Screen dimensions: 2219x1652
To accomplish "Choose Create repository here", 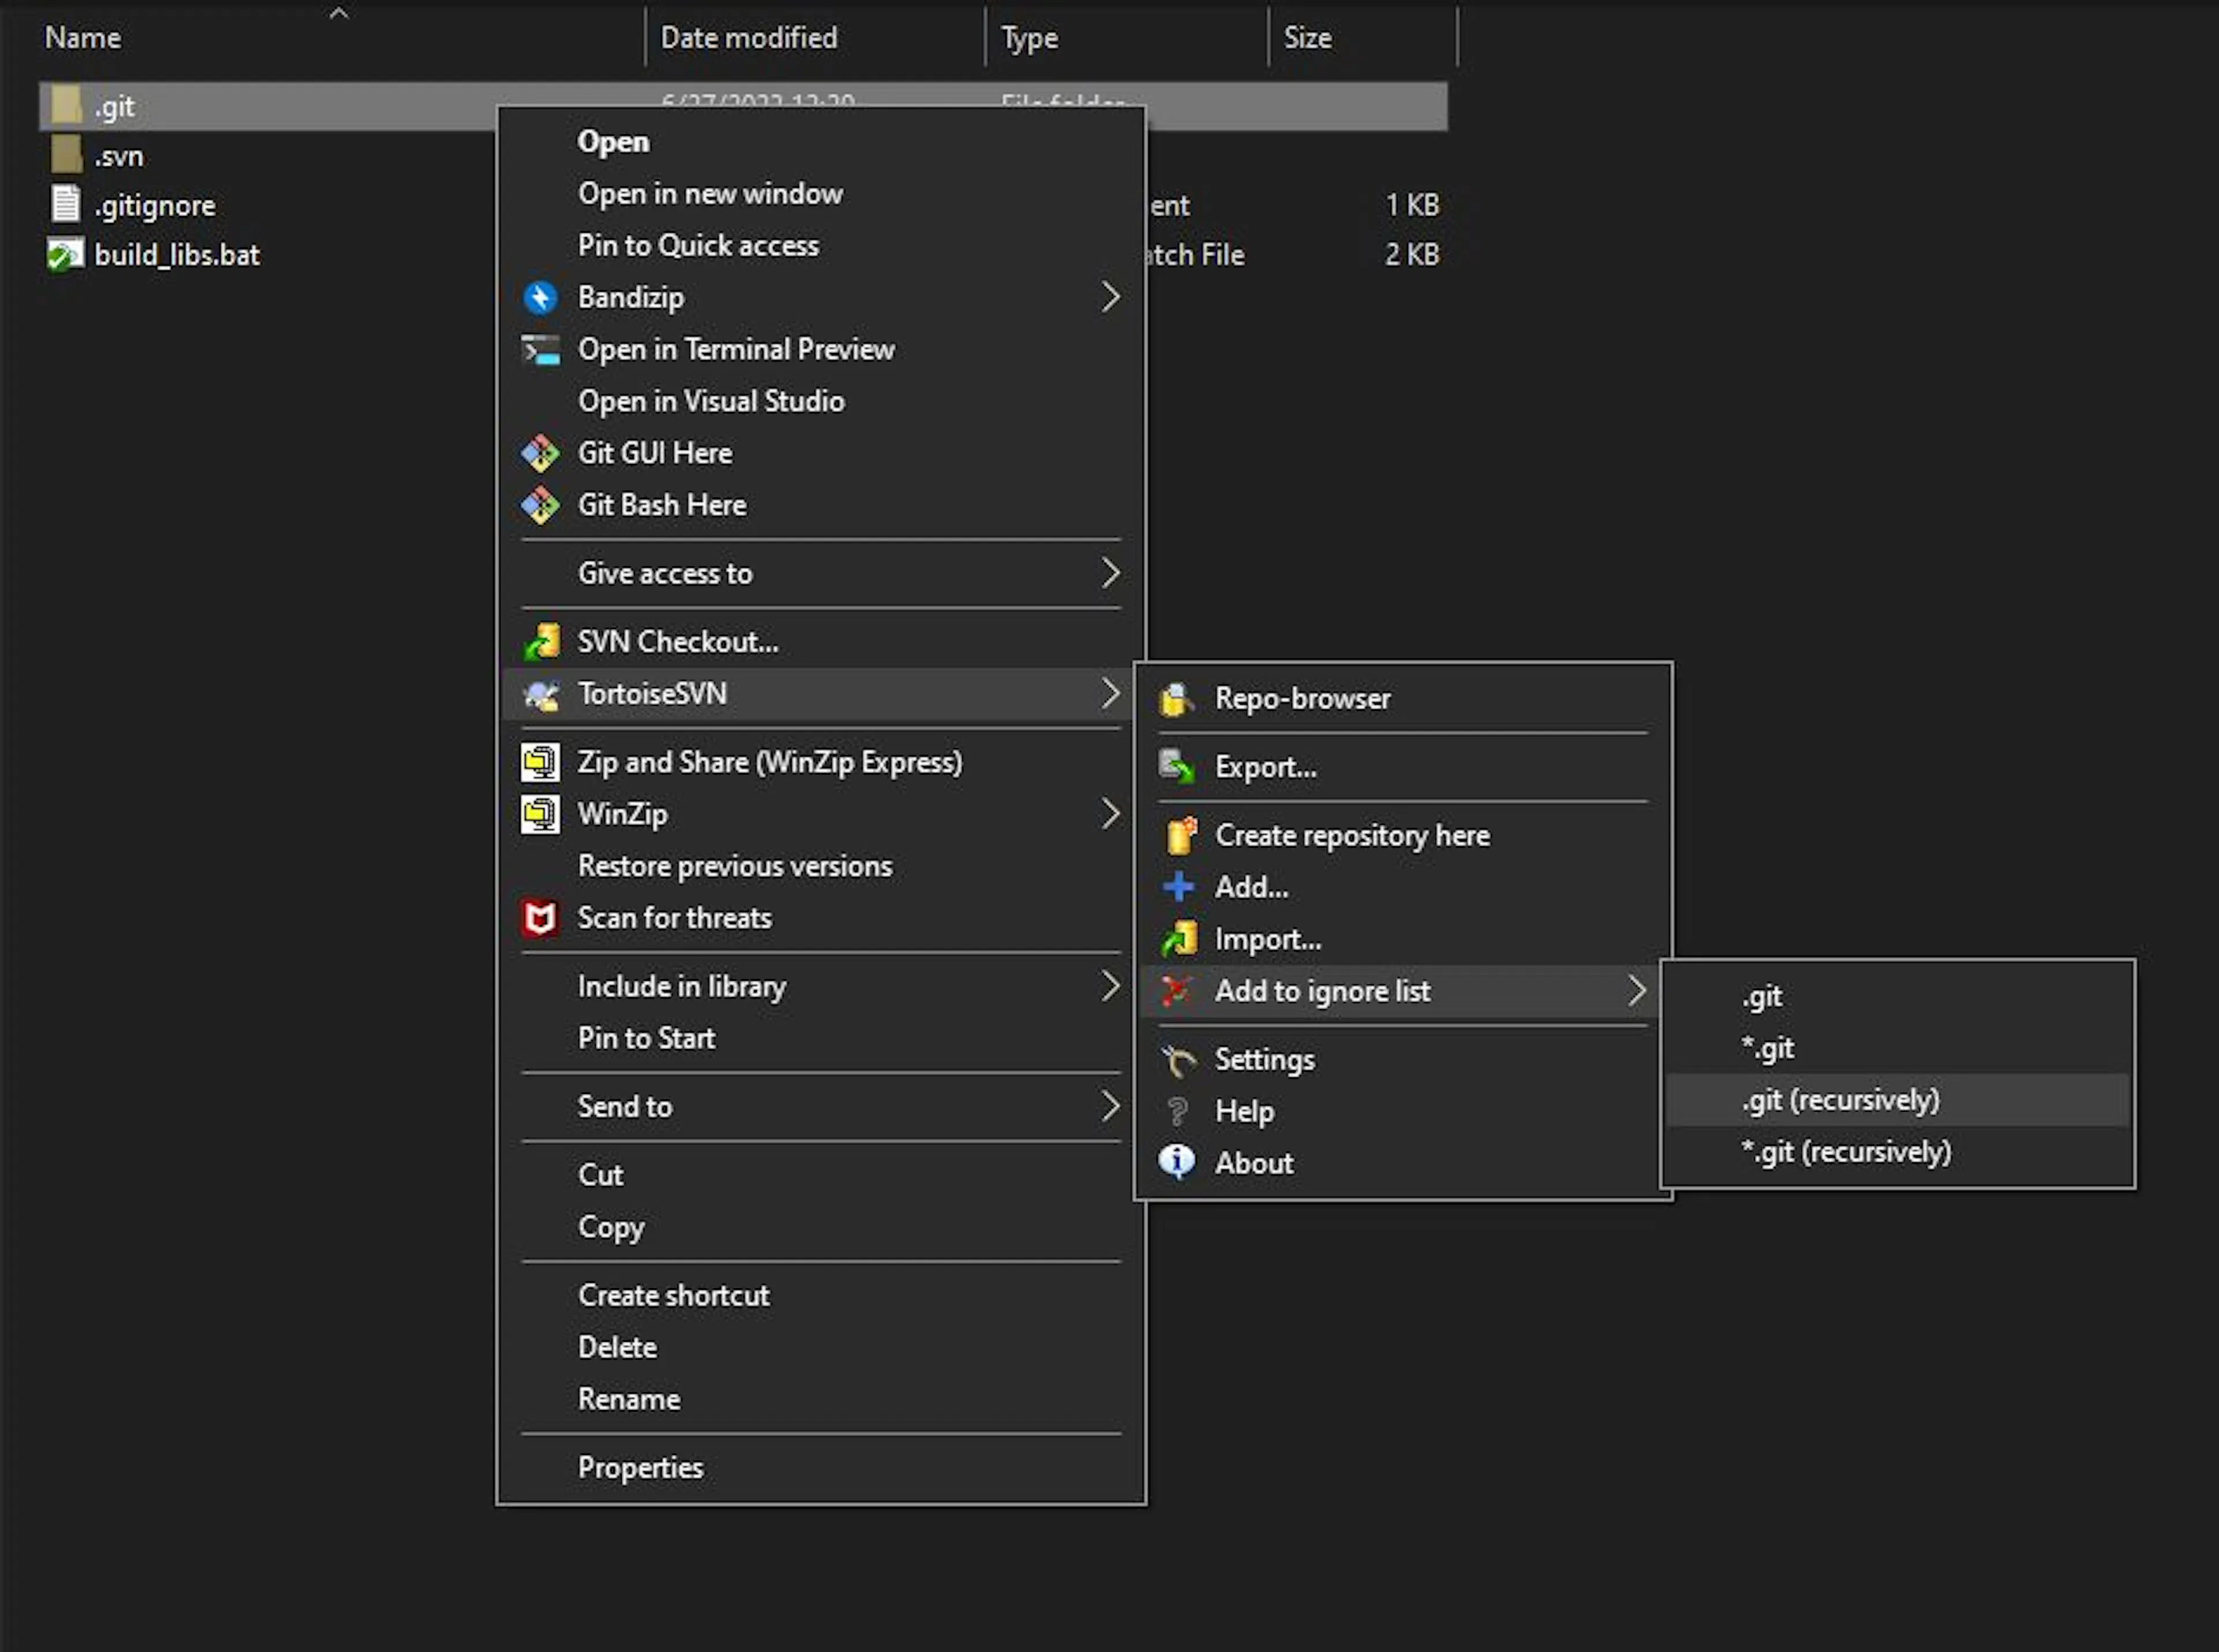I will [1353, 835].
